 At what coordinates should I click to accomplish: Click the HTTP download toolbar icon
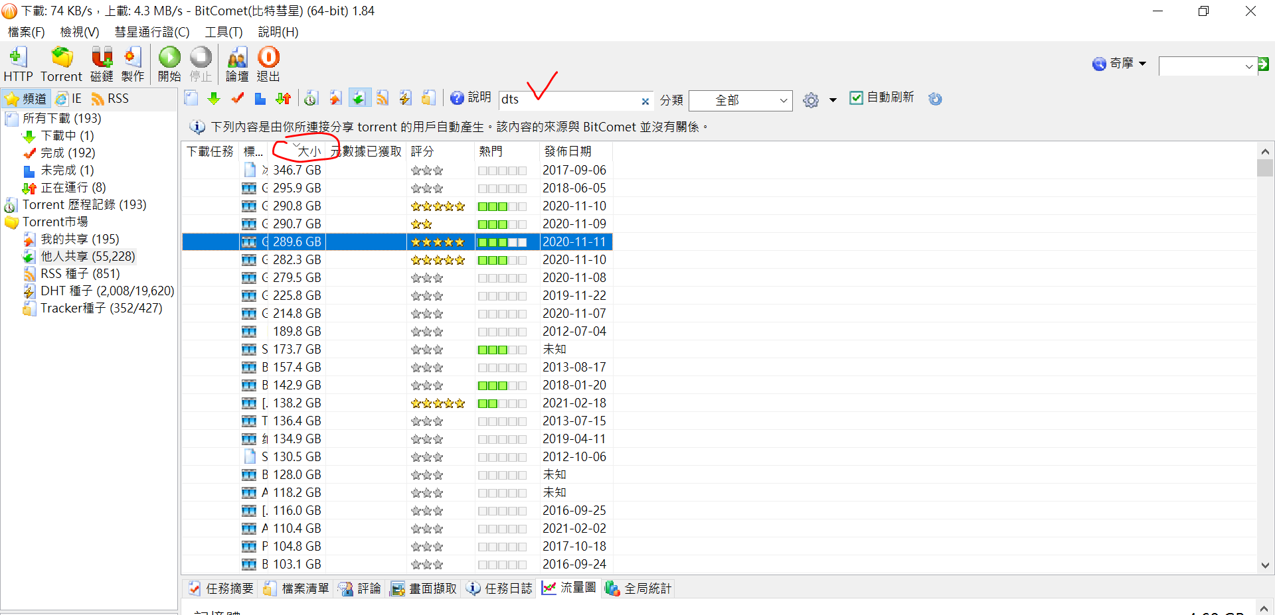pos(18,64)
